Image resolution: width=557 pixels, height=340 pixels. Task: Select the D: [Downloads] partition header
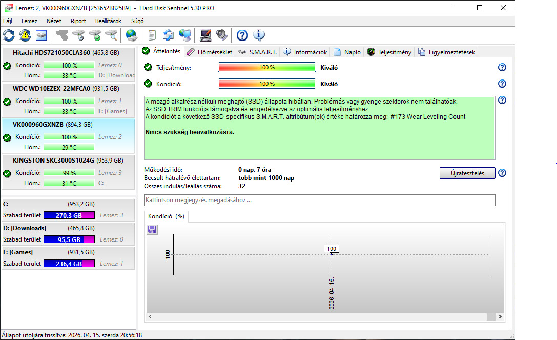click(69, 228)
